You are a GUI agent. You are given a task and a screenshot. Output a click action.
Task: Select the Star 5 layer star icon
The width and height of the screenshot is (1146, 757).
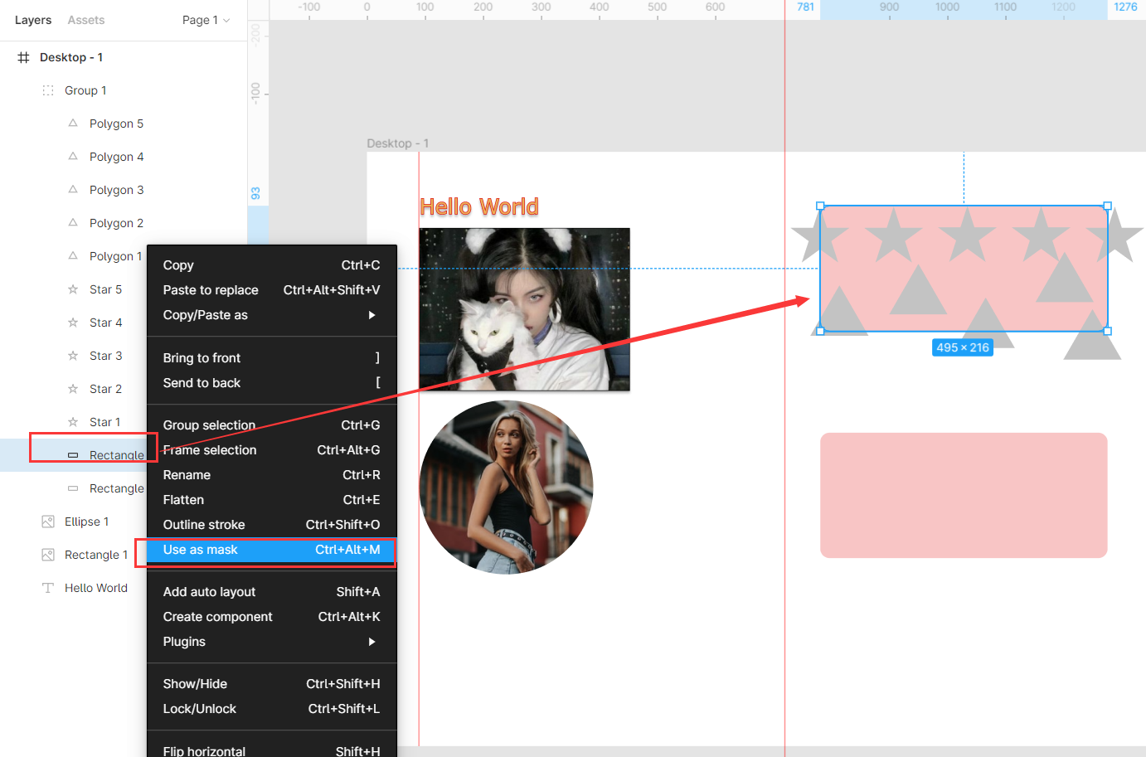[x=73, y=289]
